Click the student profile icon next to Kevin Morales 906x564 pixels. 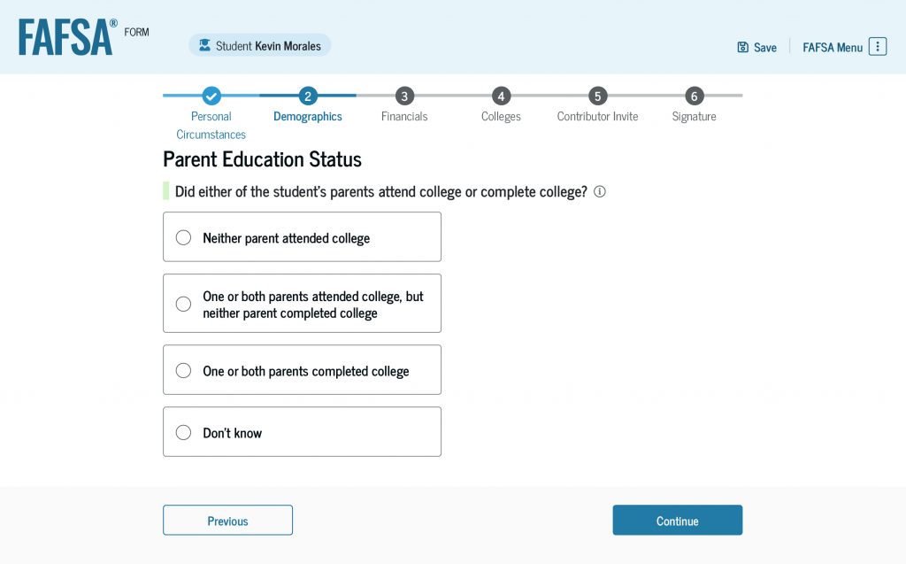pos(204,45)
